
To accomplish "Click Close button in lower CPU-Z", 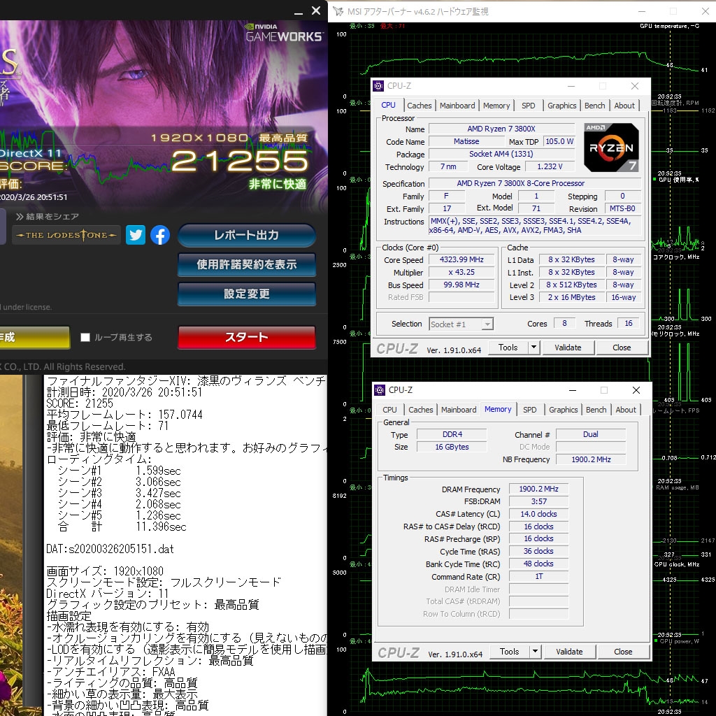I will click(x=623, y=652).
